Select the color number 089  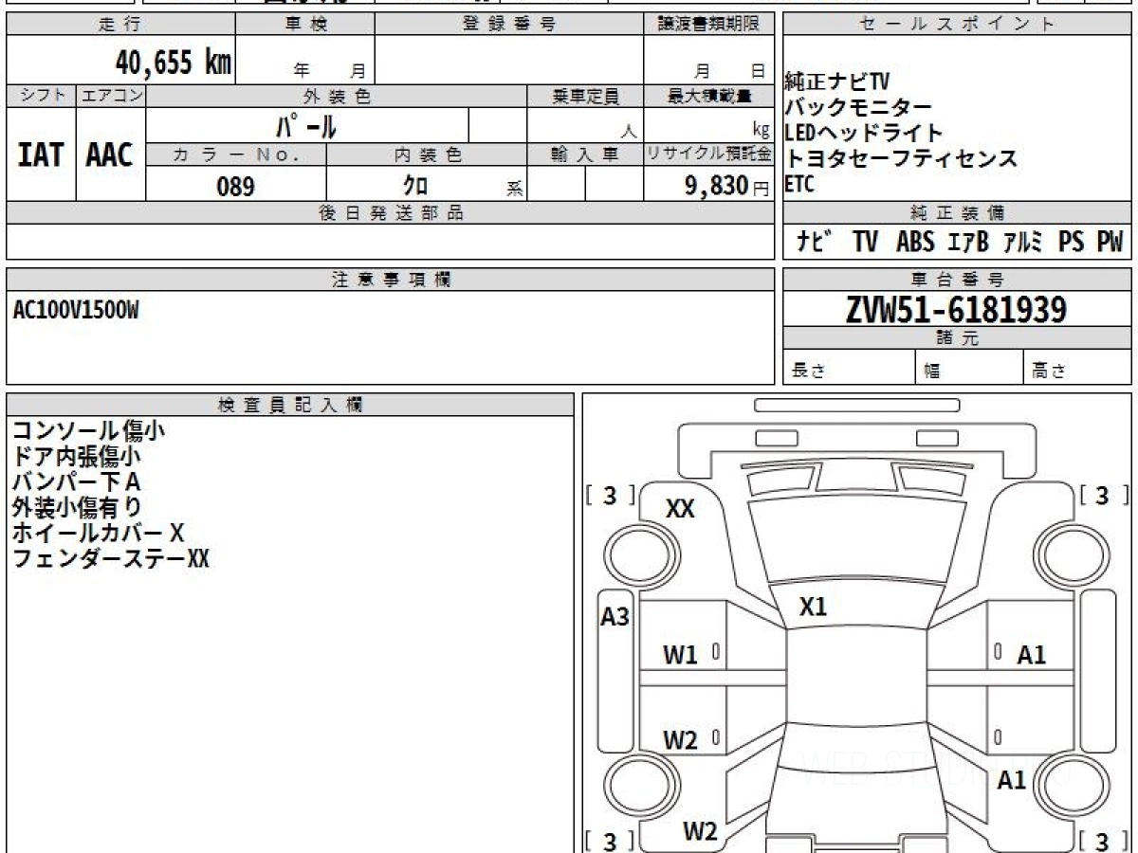(236, 186)
